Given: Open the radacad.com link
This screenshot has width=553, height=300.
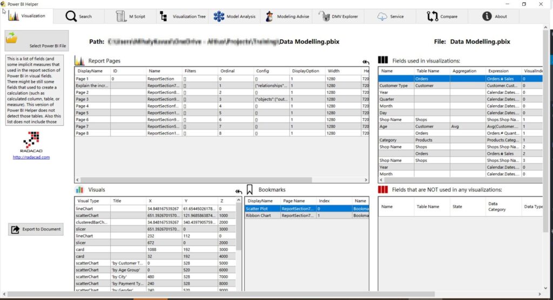Looking at the screenshot, I should point(31,157).
